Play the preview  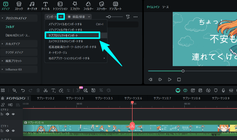click(169, 80)
